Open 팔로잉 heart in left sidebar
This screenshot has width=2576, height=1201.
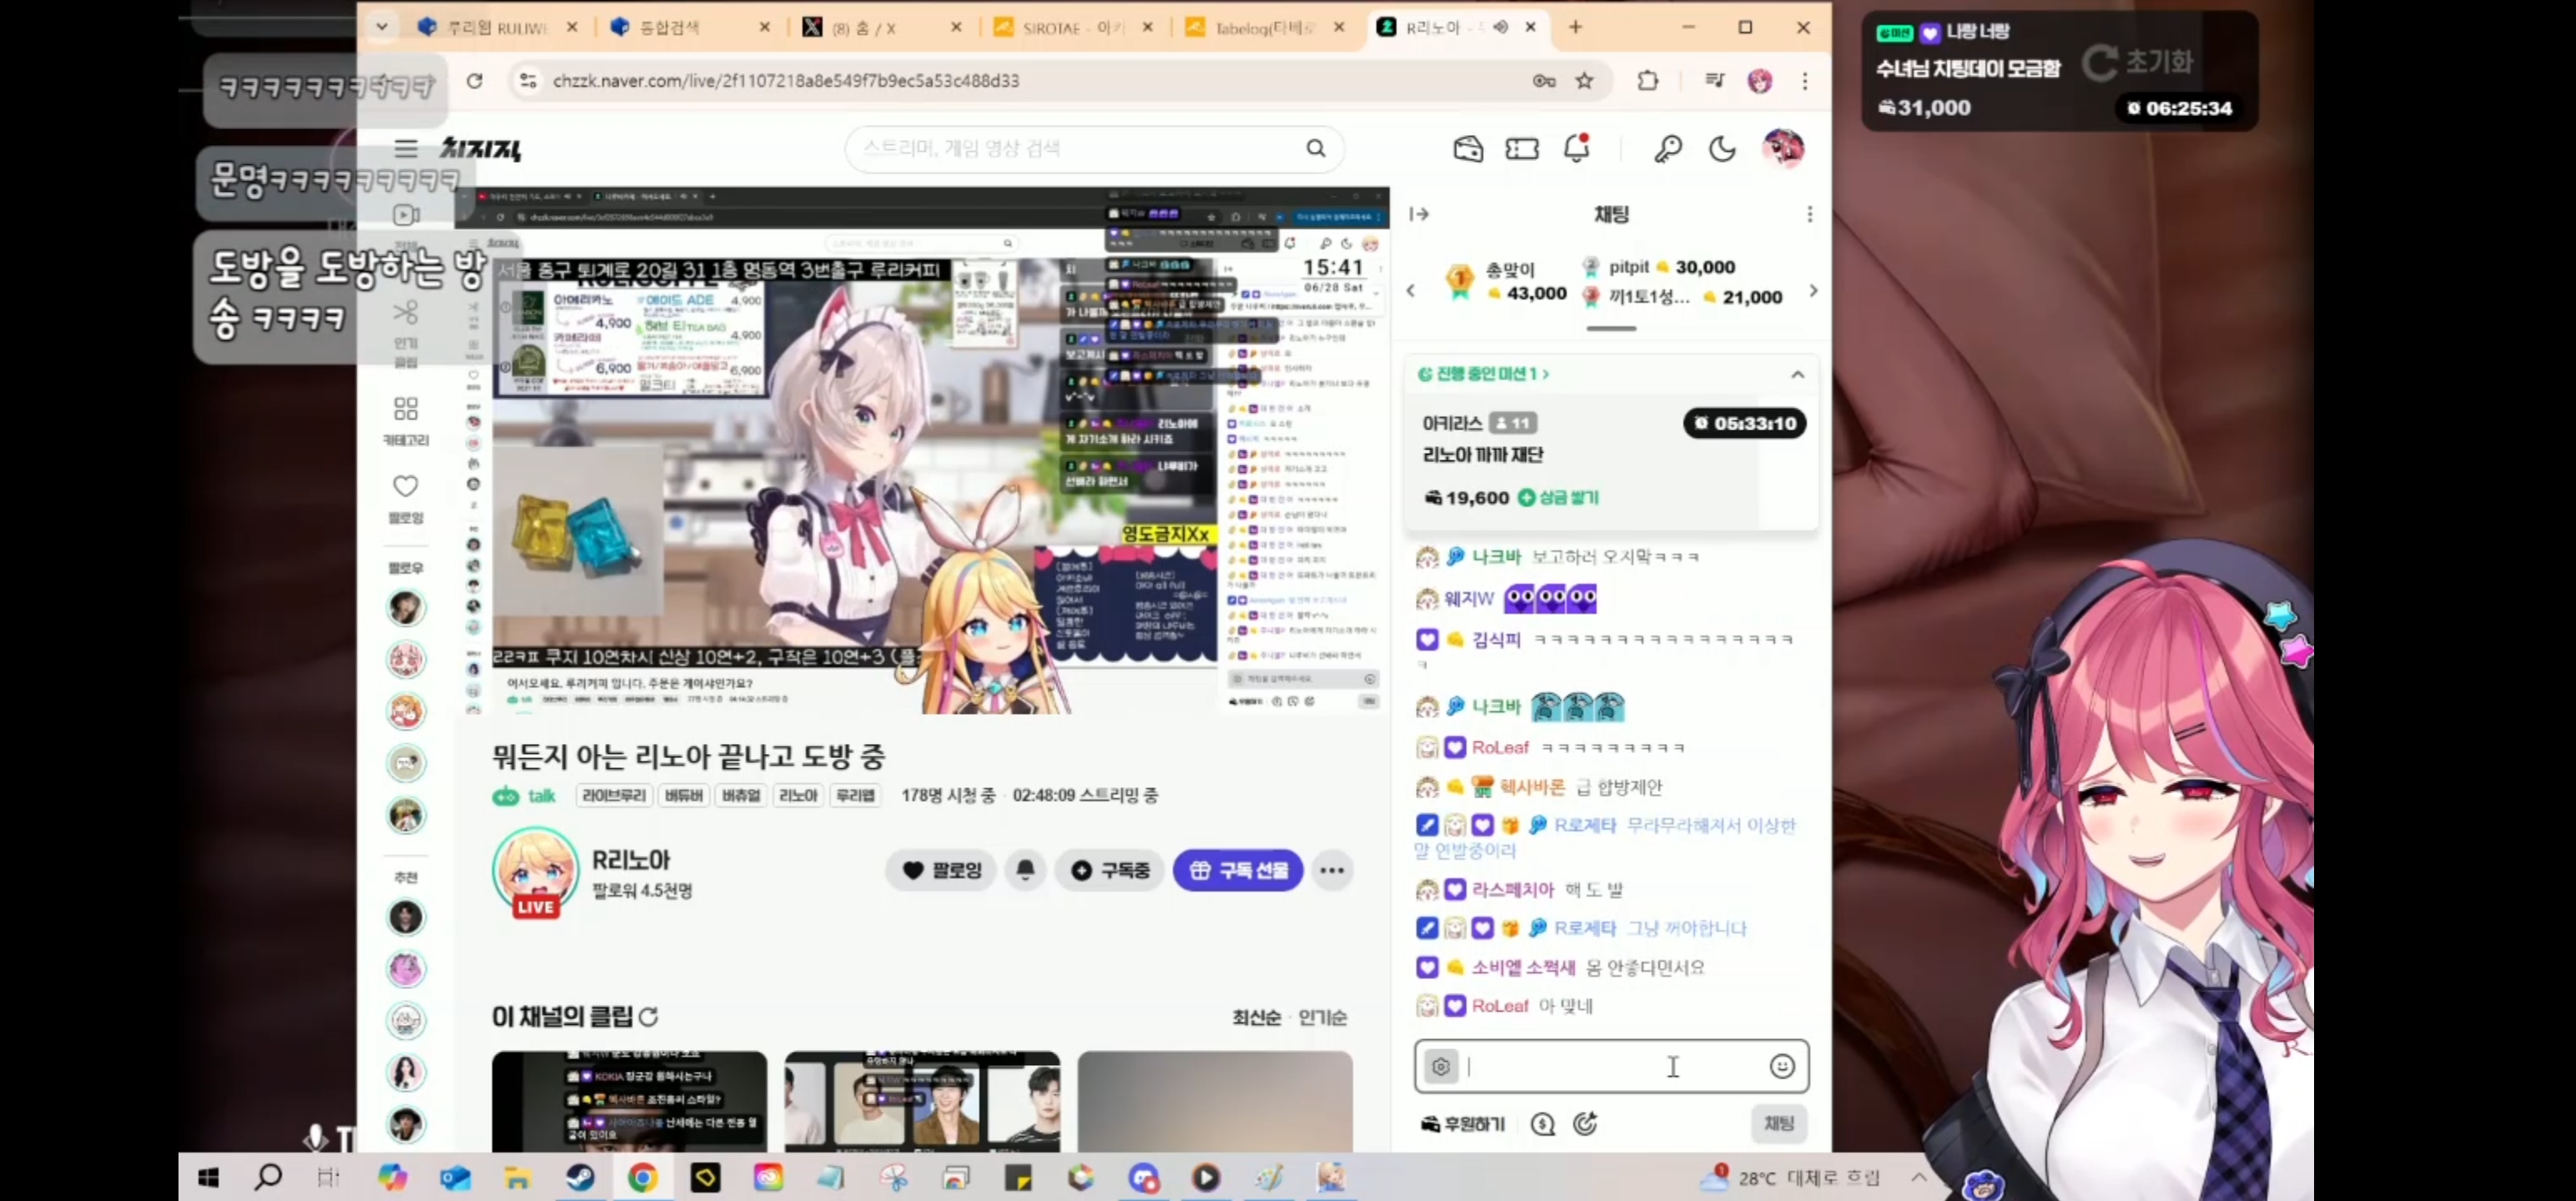pos(405,498)
